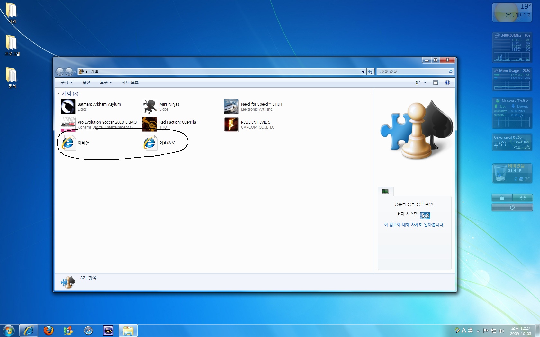
Task: Launch Firefox from taskbar
Action: 49,331
